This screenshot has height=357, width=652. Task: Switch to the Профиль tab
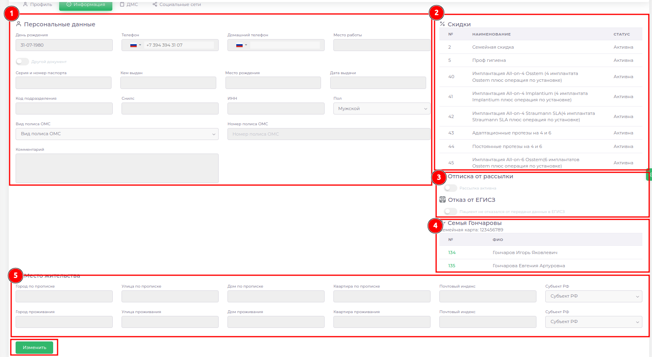38,4
